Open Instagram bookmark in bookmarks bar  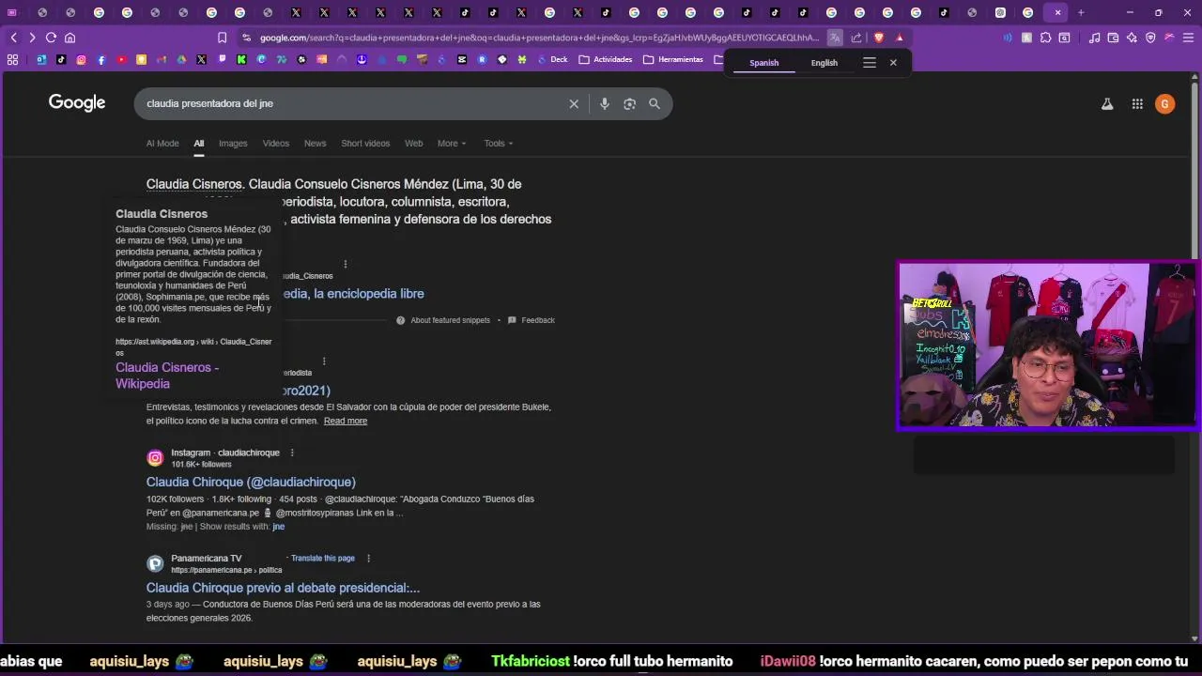[82, 59]
